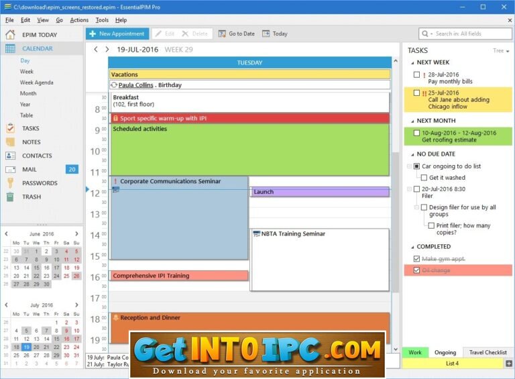Screen dimensions: 515x379
Task: Check the Pay monthly bills task
Action: coord(416,74)
